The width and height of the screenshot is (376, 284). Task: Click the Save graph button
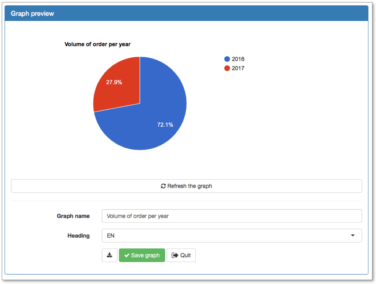pos(142,255)
